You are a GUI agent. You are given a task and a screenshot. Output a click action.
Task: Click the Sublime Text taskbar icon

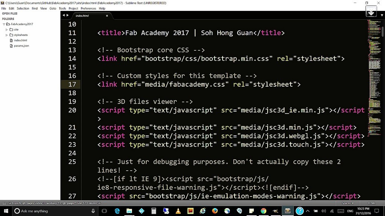(x=288, y=211)
